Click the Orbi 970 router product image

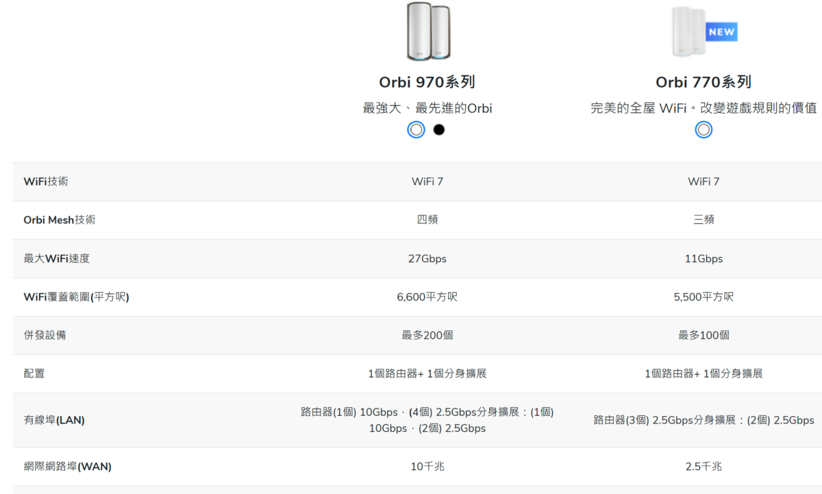coord(428,31)
